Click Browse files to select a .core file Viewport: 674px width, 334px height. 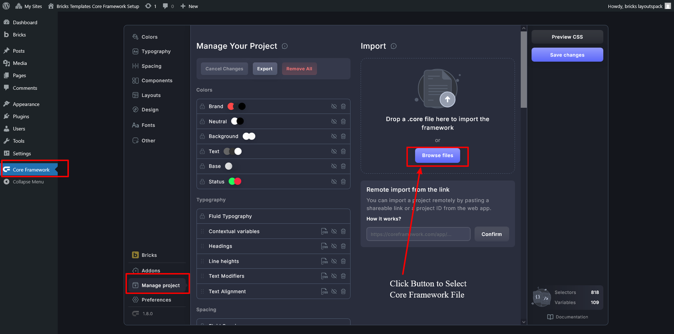438,155
